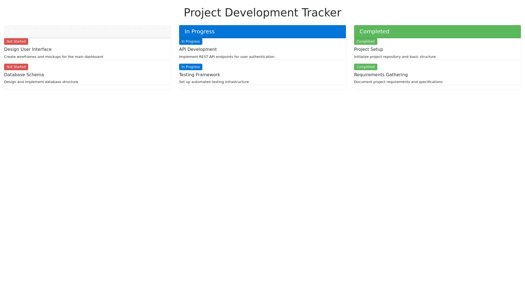Viewport: 525px width, 295px height.
Task: Click the Completed column header
Action: coord(374,31)
